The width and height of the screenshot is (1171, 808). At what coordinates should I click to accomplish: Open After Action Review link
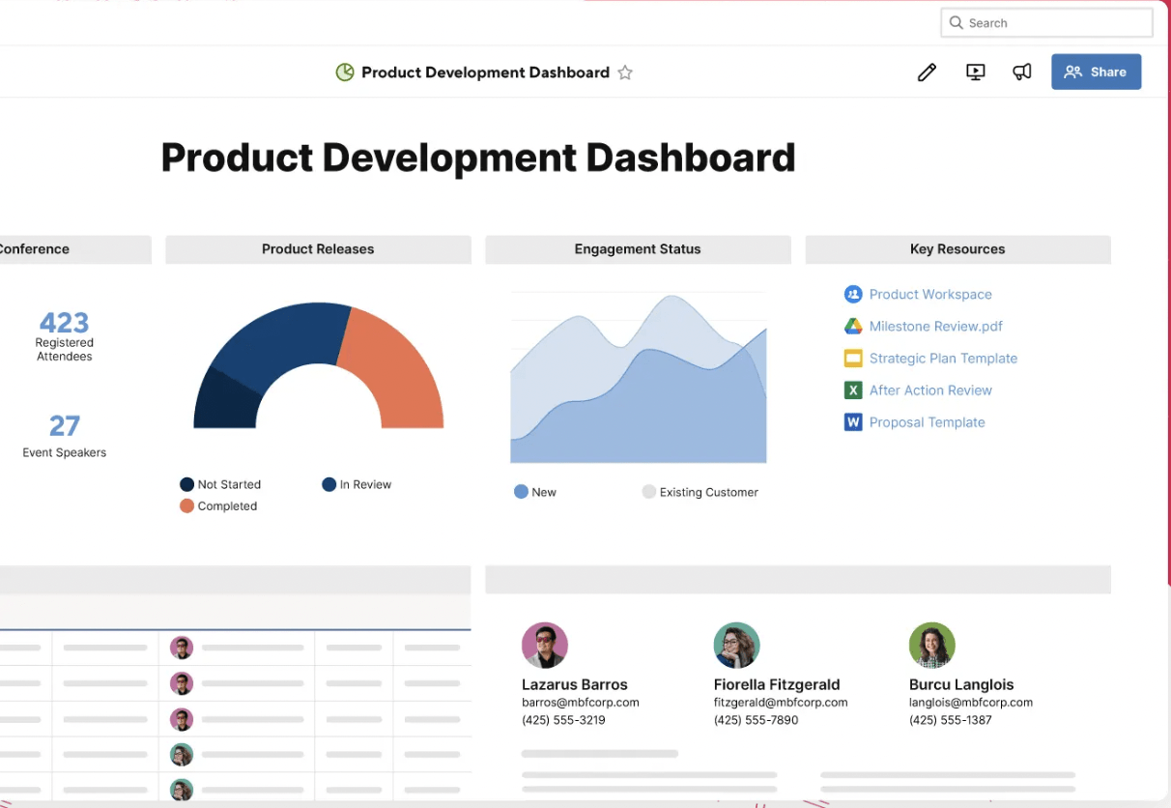[930, 390]
